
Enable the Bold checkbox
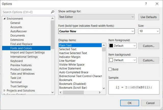pyautogui.click(x=110, y=69)
